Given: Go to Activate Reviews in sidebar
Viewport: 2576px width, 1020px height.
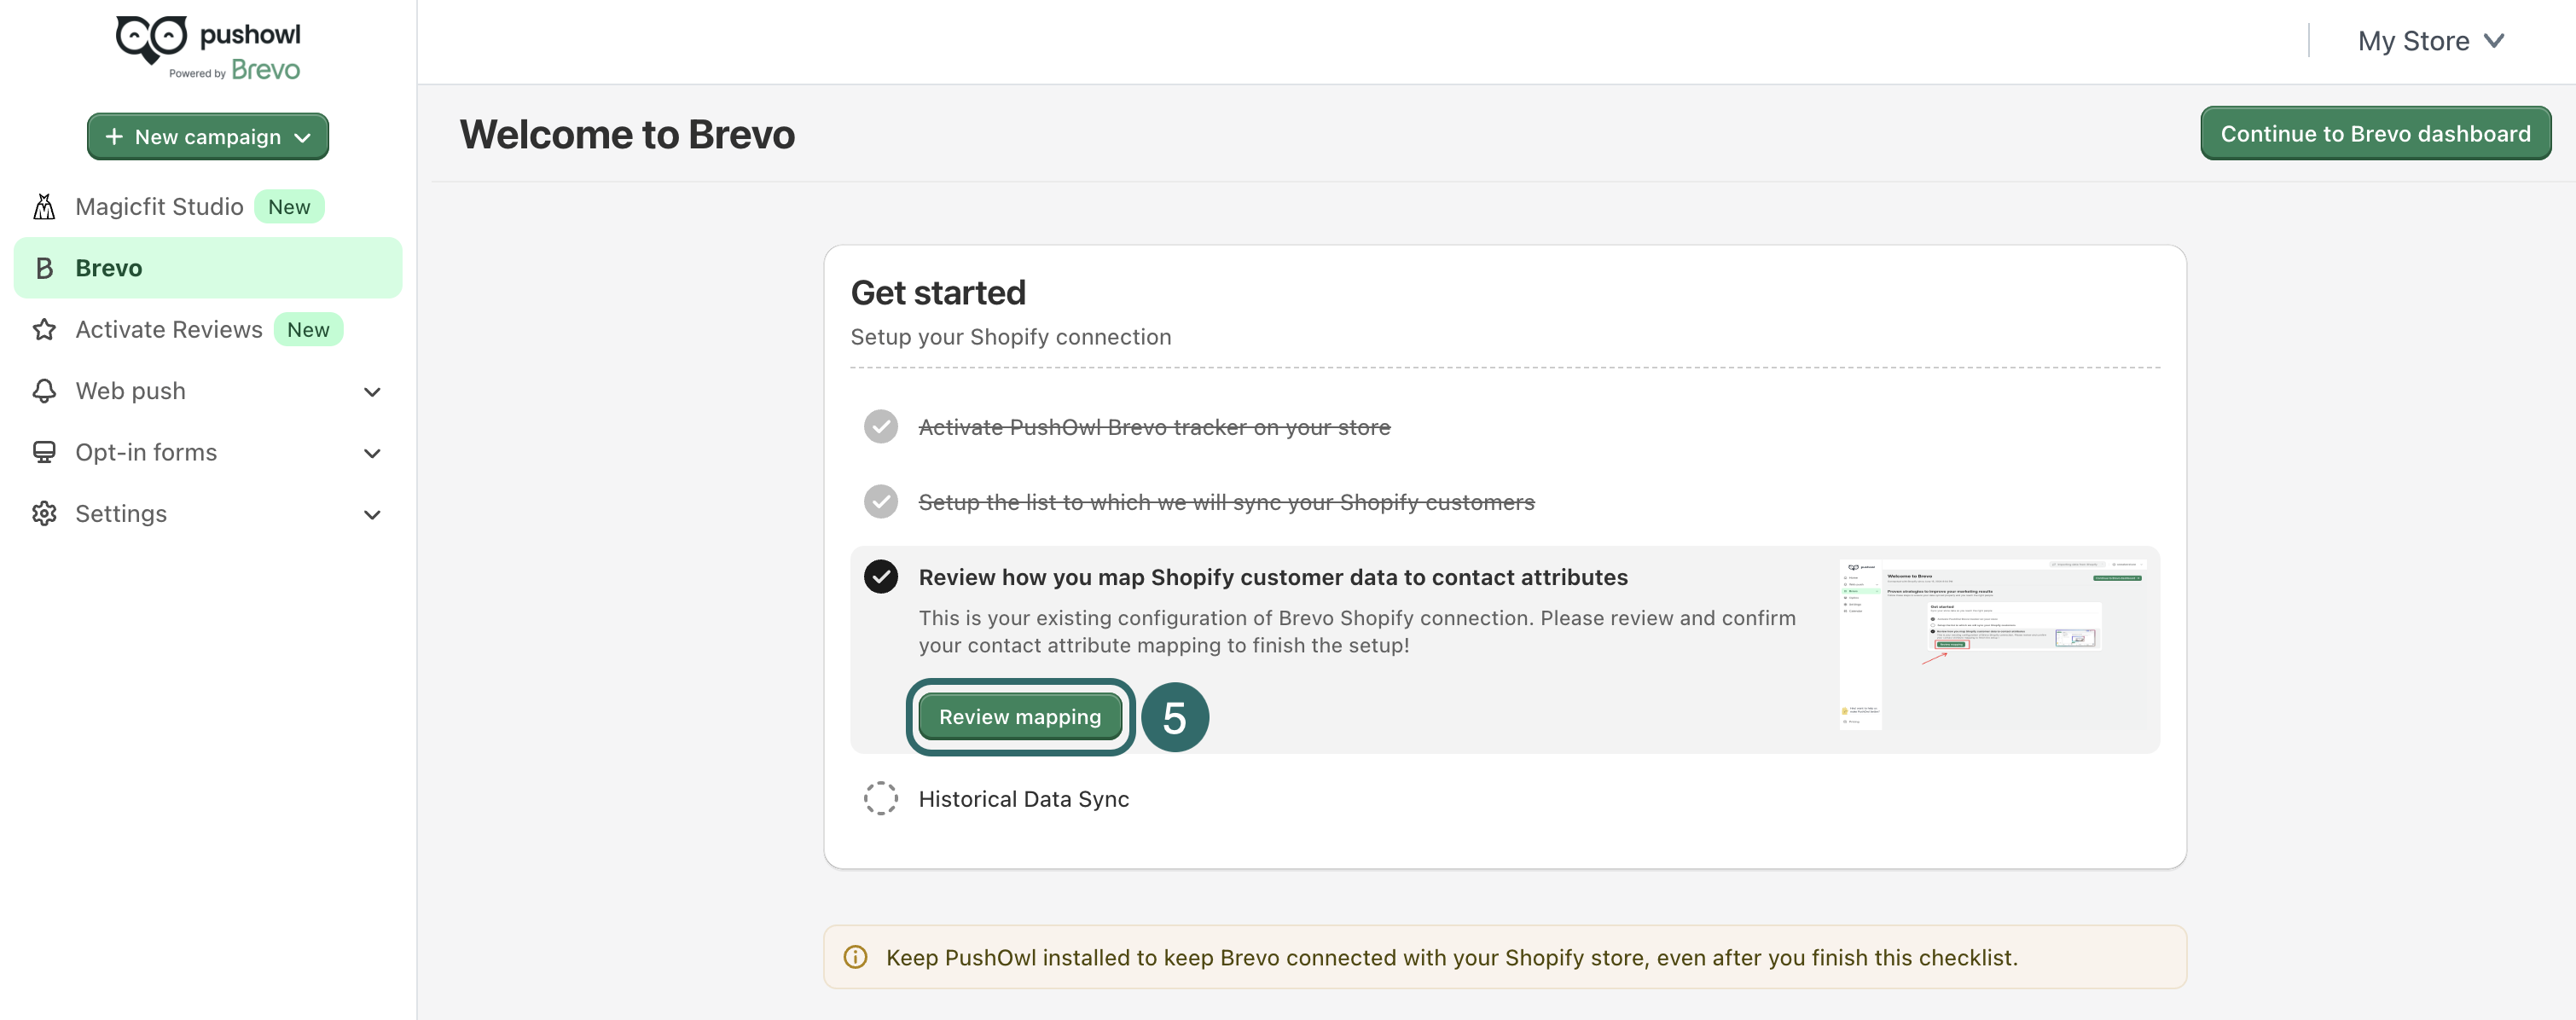Looking at the screenshot, I should pyautogui.click(x=169, y=330).
